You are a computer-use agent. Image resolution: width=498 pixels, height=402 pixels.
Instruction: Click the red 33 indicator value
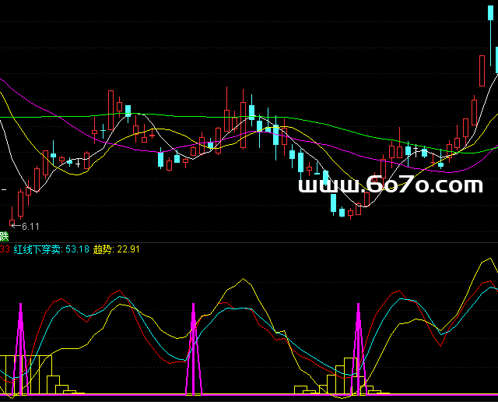(5, 249)
